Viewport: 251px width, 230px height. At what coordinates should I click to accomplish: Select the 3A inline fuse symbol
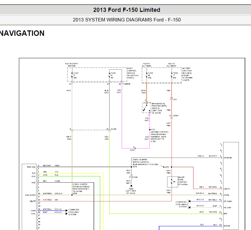tap(172, 182)
